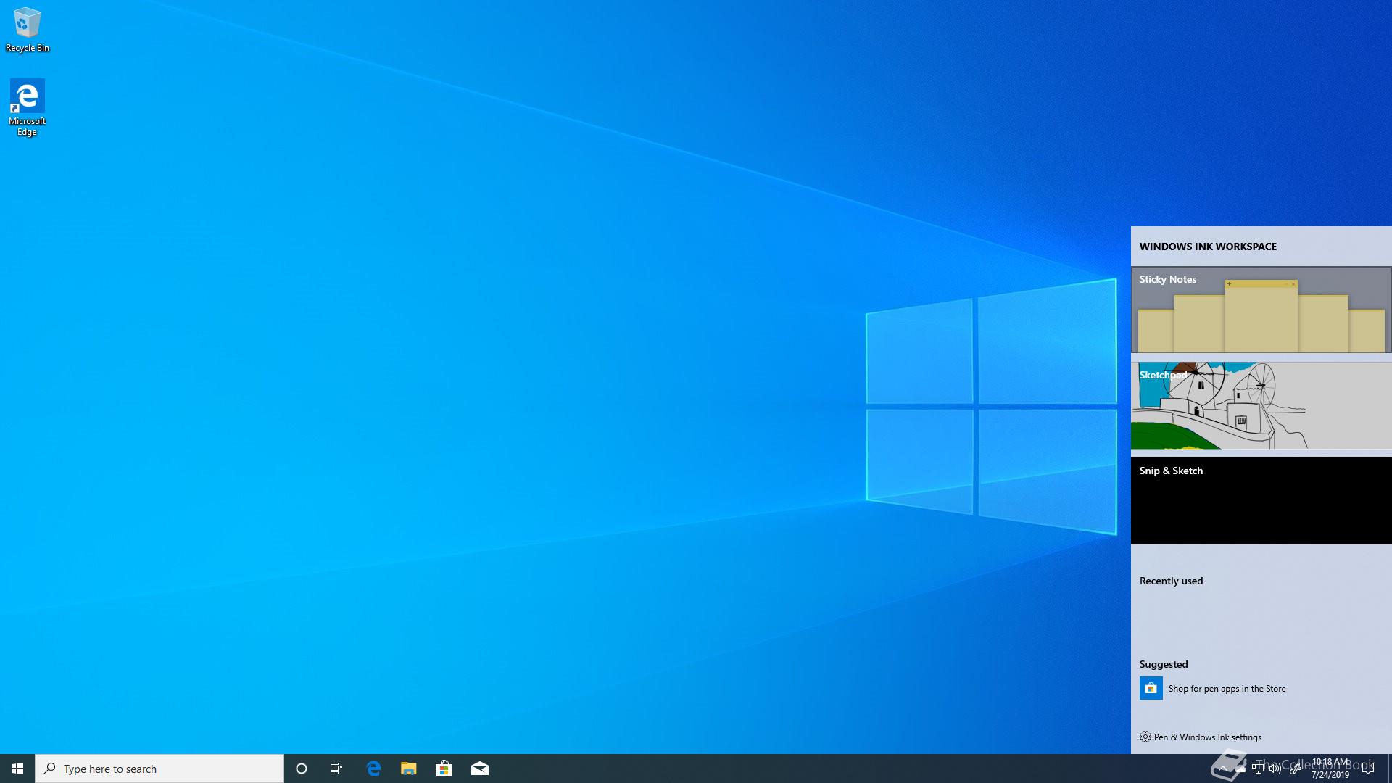This screenshot has height=783, width=1392.
Task: Expand the hidden system tray icons chevron
Action: (1223, 768)
